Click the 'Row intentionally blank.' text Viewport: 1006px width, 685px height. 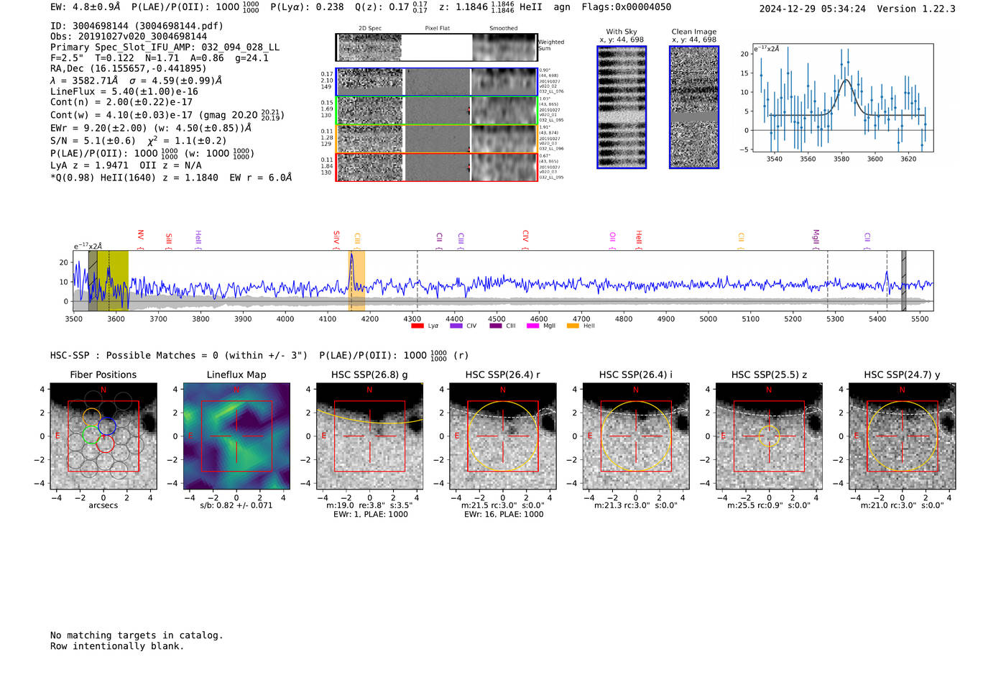pos(117,646)
